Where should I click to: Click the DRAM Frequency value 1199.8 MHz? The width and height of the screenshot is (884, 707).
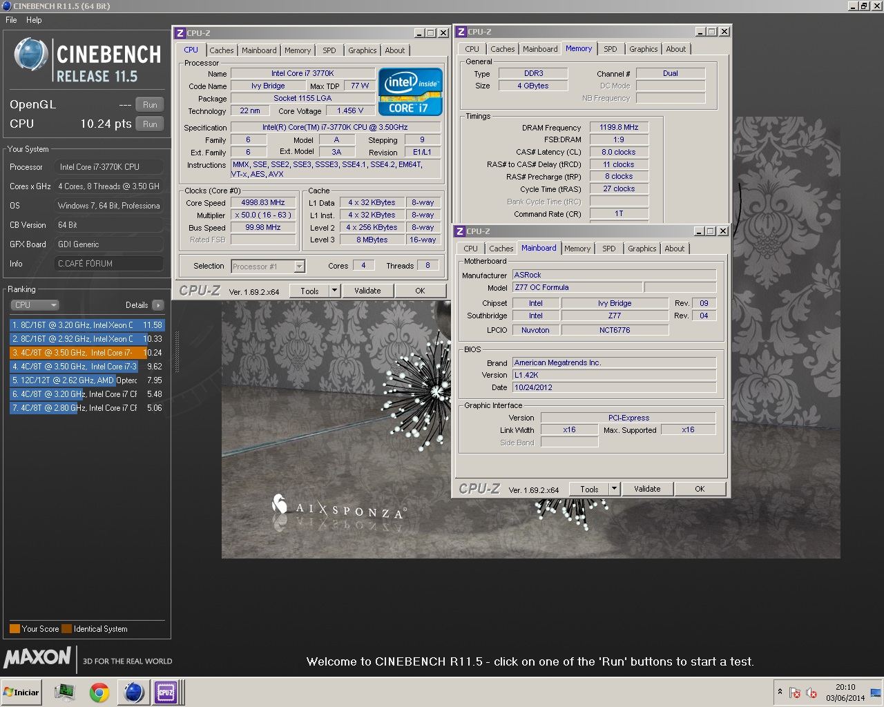coord(619,128)
